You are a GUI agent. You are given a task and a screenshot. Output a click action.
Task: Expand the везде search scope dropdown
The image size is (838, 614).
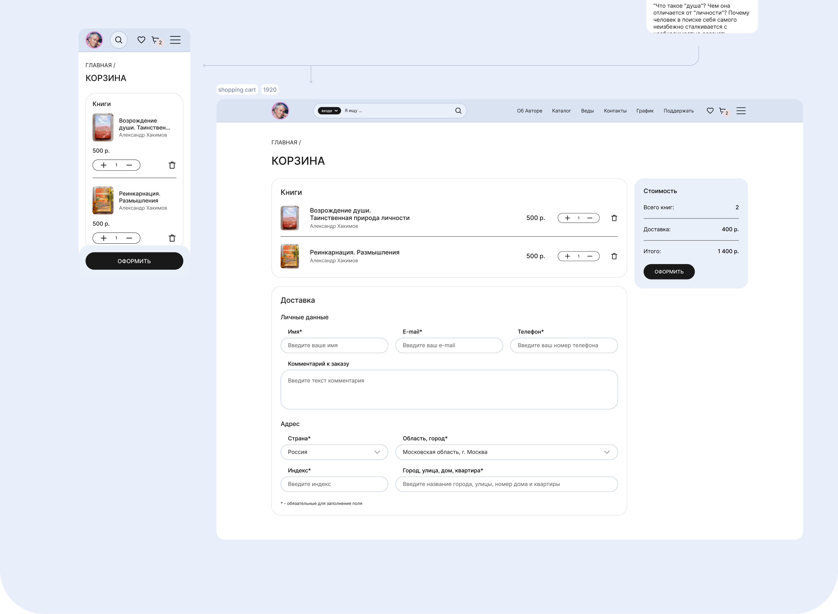pos(329,111)
